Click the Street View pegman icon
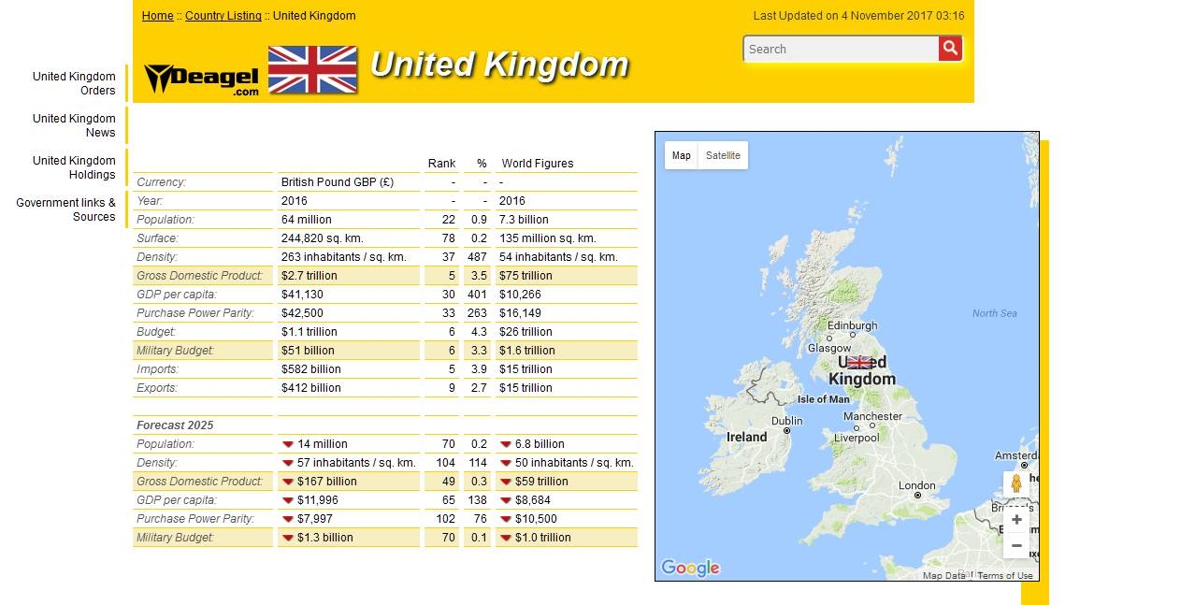Screen dimensions: 1181x605 tap(1016, 483)
